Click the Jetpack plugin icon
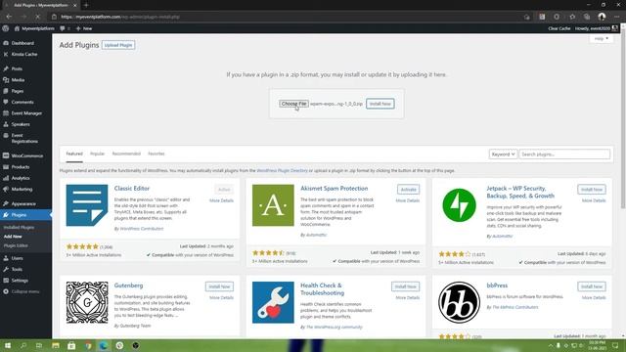This screenshot has width=626, height=352. (459, 205)
